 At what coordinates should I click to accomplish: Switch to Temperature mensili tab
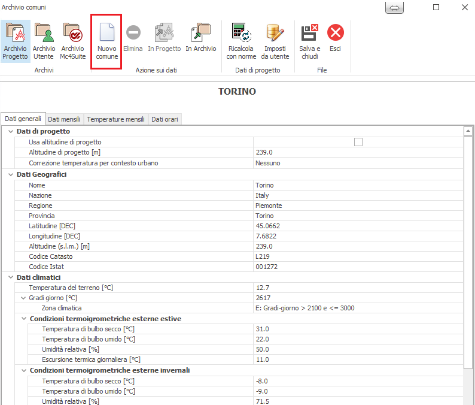coord(115,119)
